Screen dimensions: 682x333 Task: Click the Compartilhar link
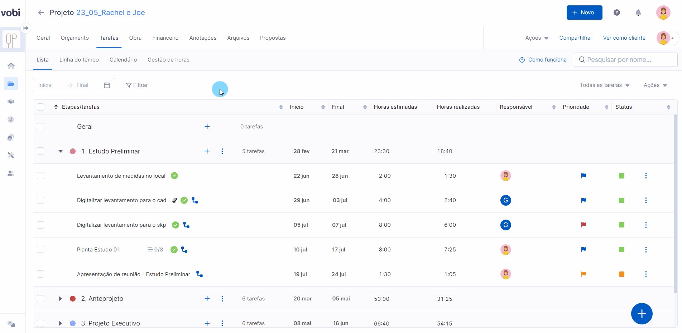pyautogui.click(x=576, y=38)
